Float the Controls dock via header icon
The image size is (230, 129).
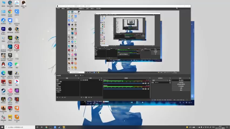click(189, 78)
